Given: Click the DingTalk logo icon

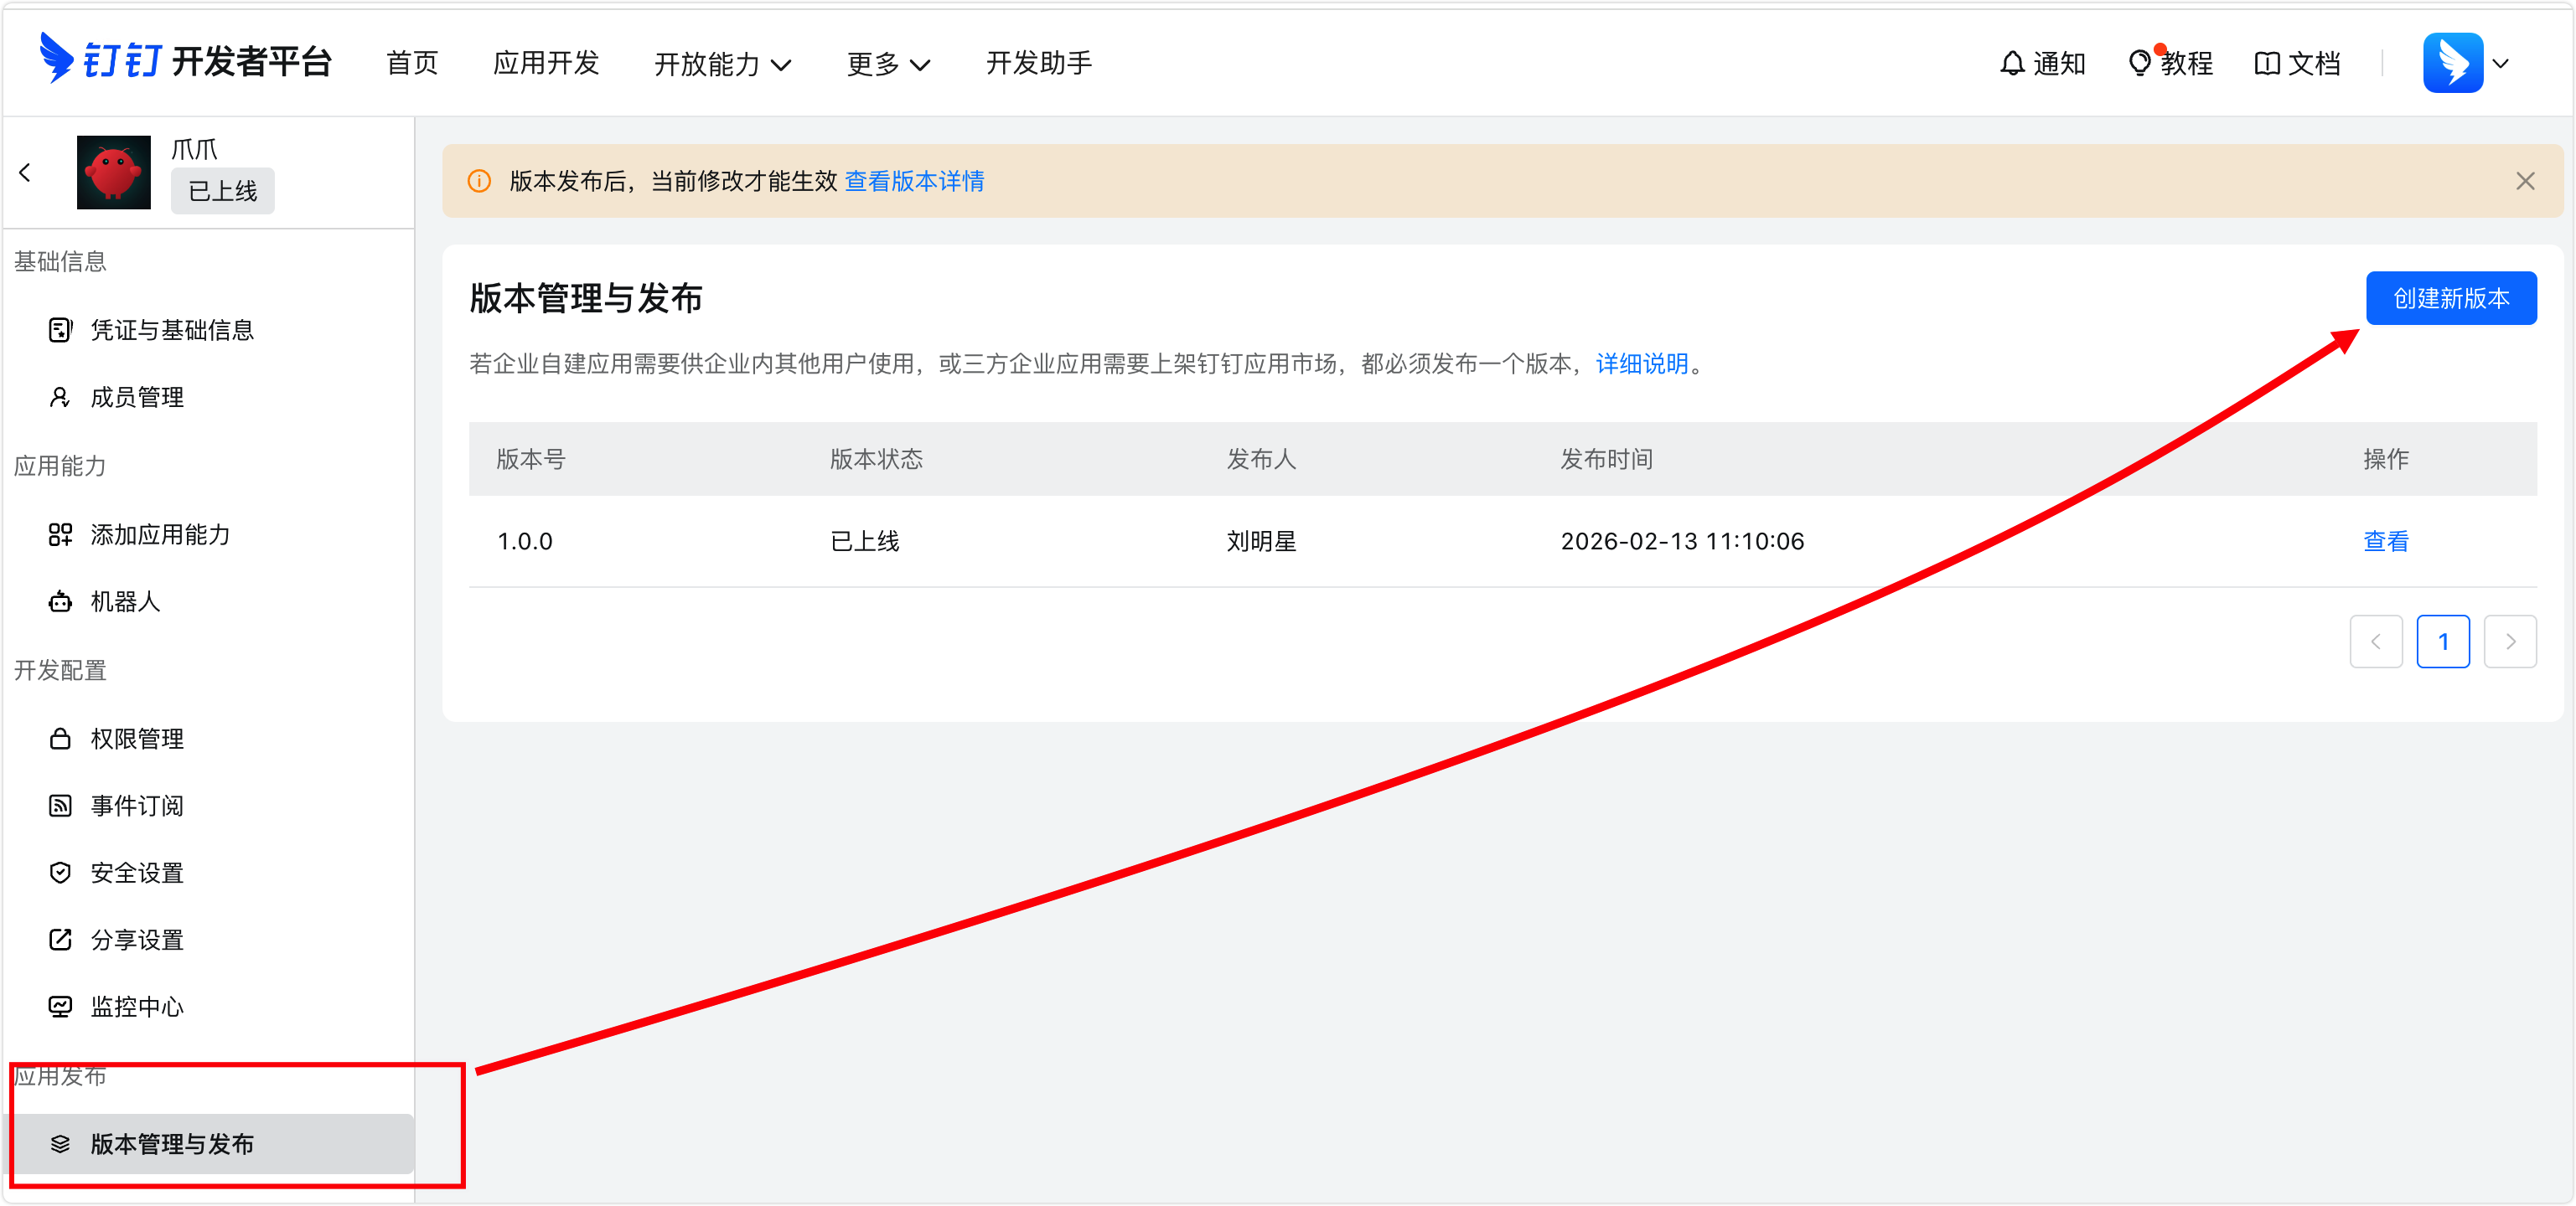Looking at the screenshot, I should click(56, 59).
